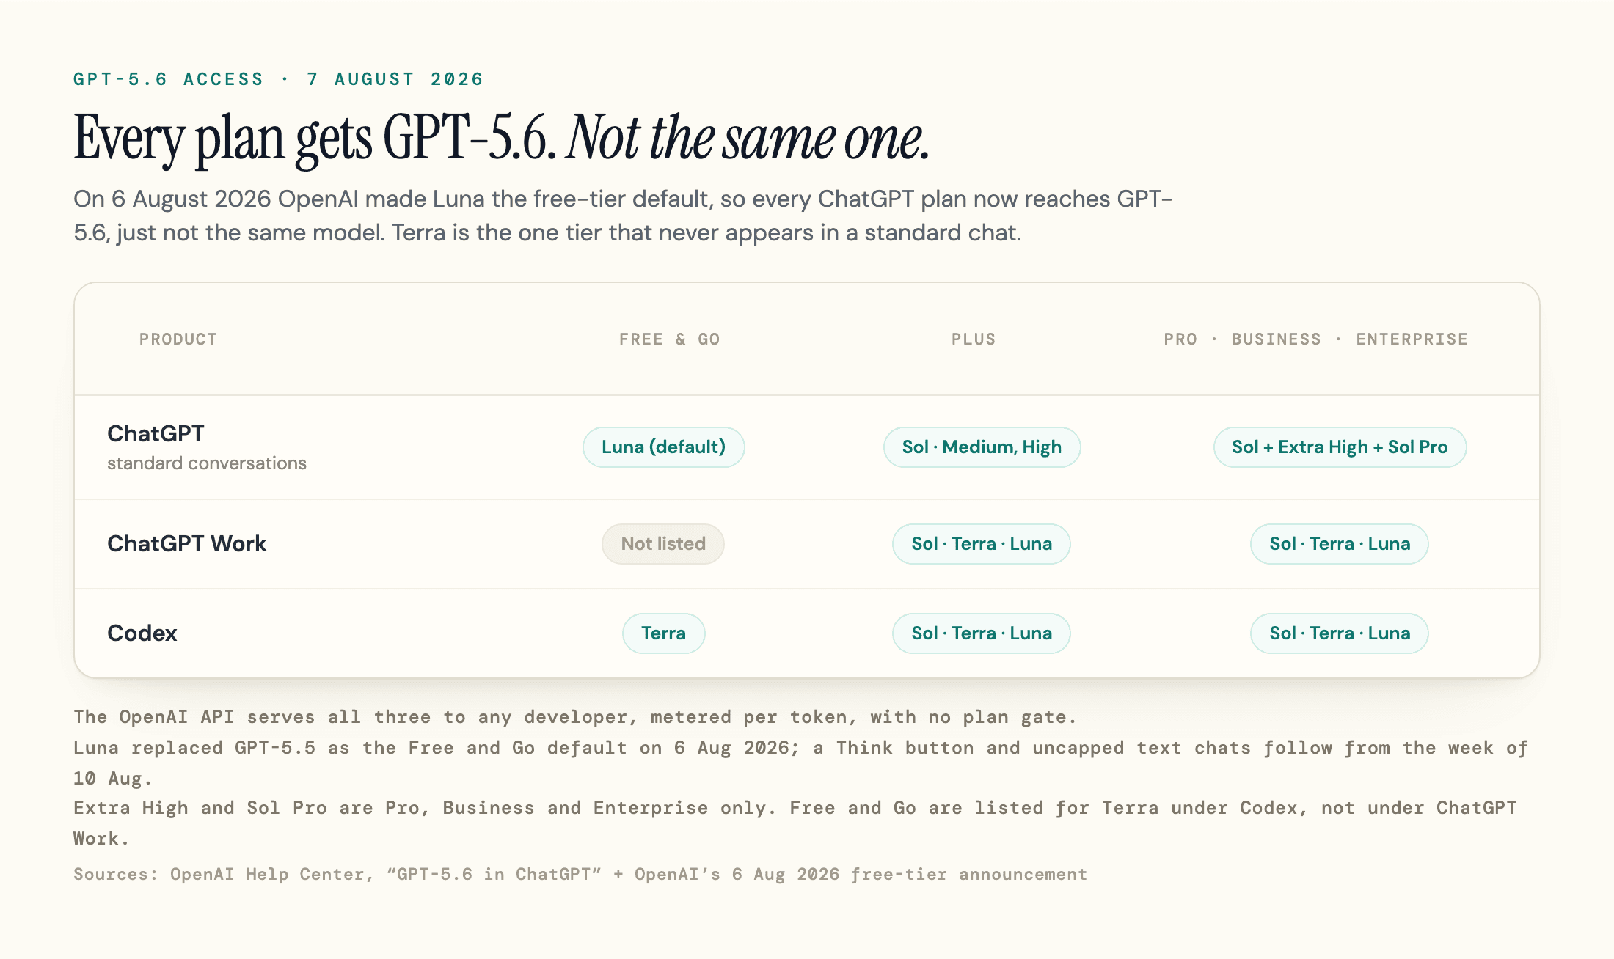The width and height of the screenshot is (1614, 959).
Task: Click 'Sol · Terra · Luna' in Codex Plus column
Action: (x=982, y=633)
